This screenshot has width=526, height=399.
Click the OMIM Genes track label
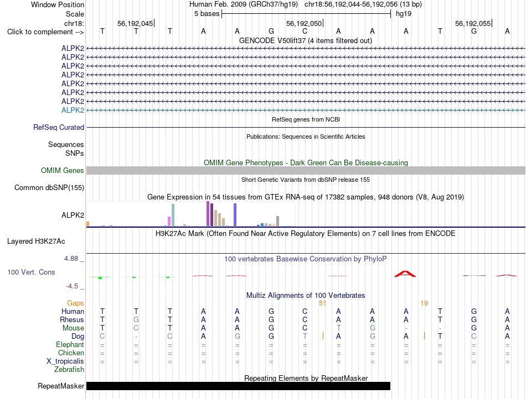(63, 170)
